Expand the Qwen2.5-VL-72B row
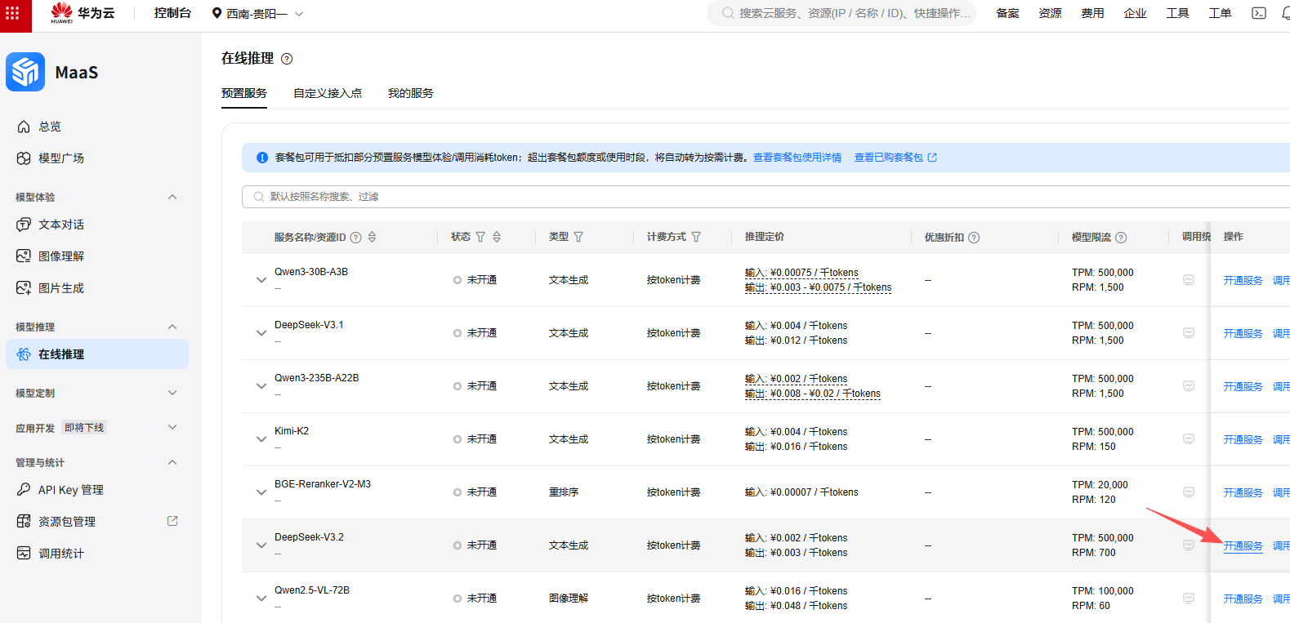 coord(261,599)
